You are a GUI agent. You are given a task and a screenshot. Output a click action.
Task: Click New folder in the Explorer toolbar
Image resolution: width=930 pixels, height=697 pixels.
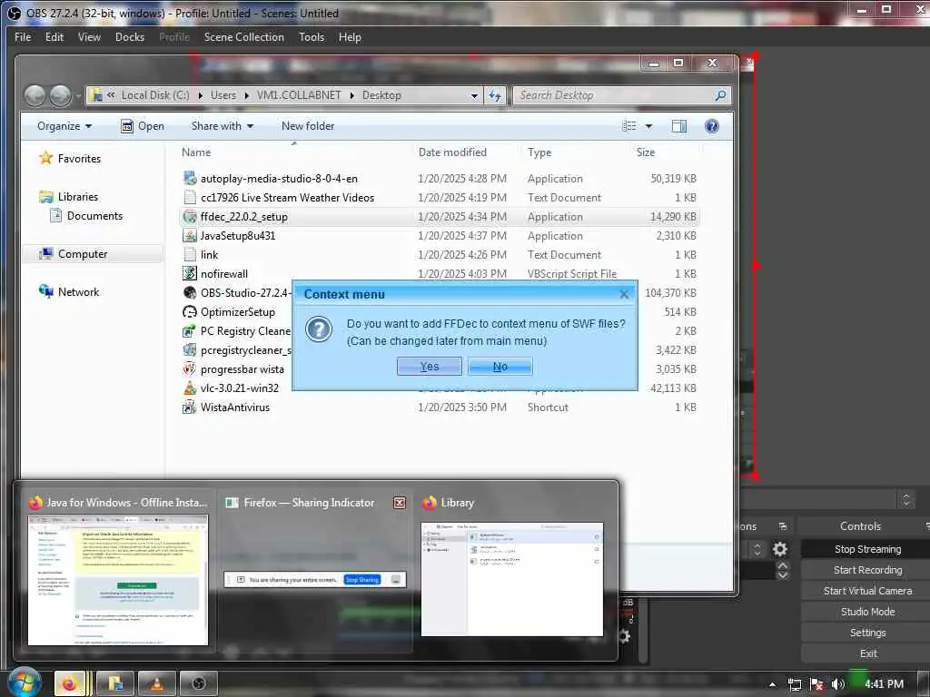point(308,125)
